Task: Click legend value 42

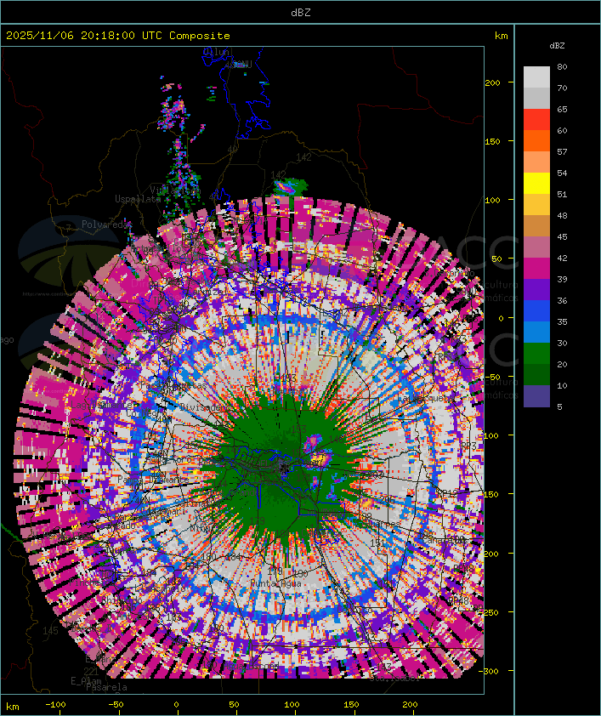Action: click(562, 258)
